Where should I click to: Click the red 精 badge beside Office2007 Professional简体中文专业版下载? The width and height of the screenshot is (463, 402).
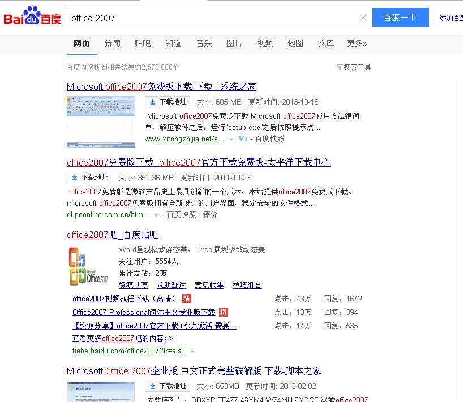point(224,312)
